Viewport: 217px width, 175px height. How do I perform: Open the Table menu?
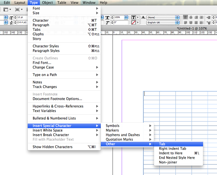click(x=62, y=3)
